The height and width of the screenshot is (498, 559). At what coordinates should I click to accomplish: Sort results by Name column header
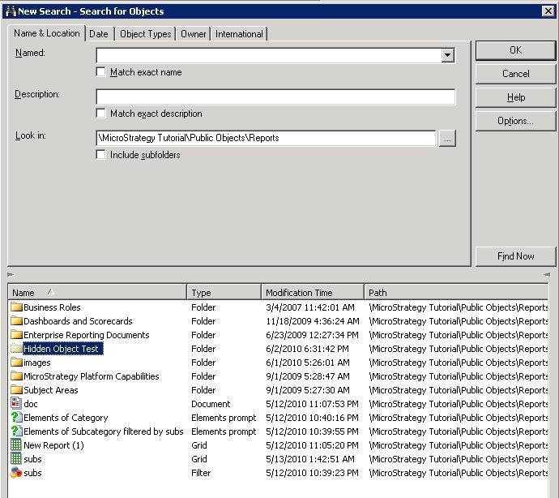[97, 292]
